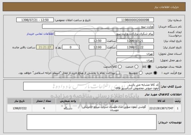Click the buyer notes text area
The height and width of the screenshot is (135, 191).
92,122
